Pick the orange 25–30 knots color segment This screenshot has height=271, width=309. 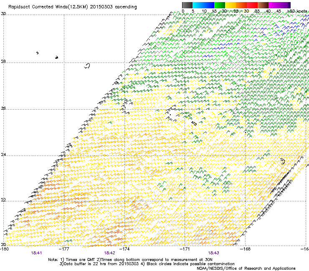click(241, 5)
